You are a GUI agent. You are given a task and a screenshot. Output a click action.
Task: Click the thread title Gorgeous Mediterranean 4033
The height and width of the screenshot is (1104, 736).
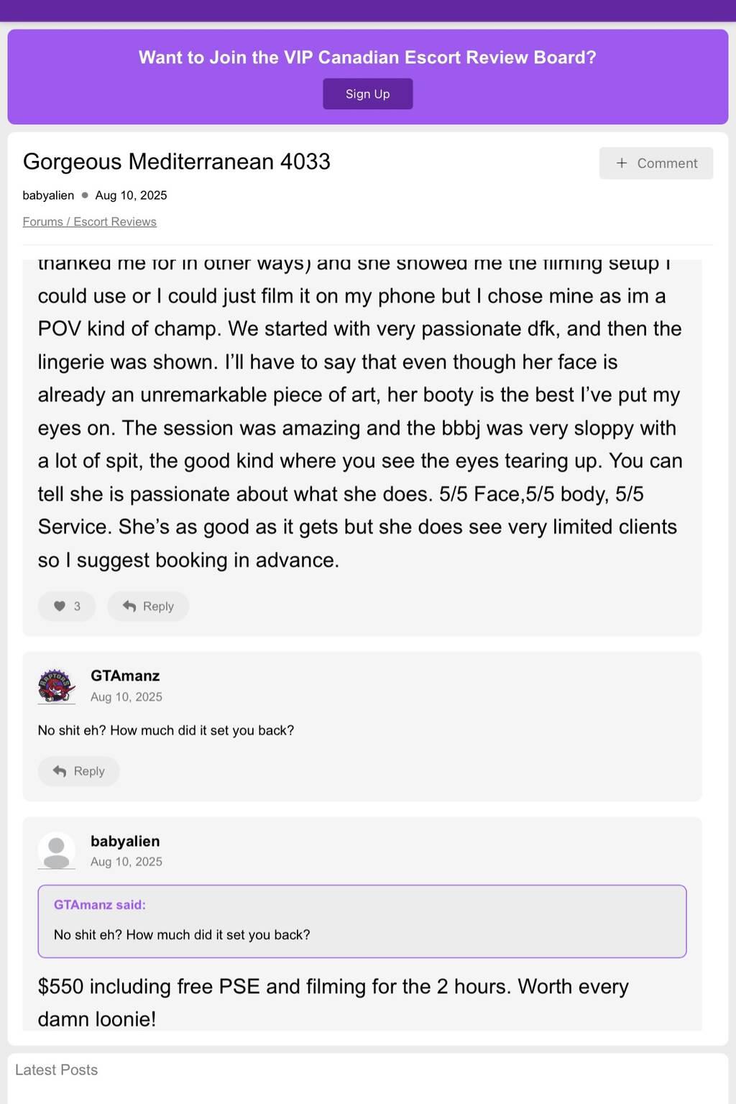[177, 162]
